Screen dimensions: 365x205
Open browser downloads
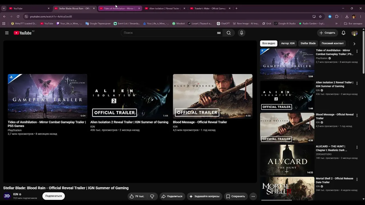click(x=347, y=17)
